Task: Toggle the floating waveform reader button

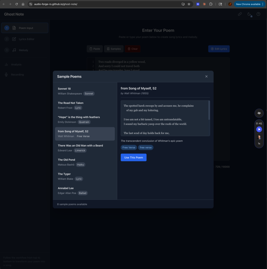Action: click(260, 113)
